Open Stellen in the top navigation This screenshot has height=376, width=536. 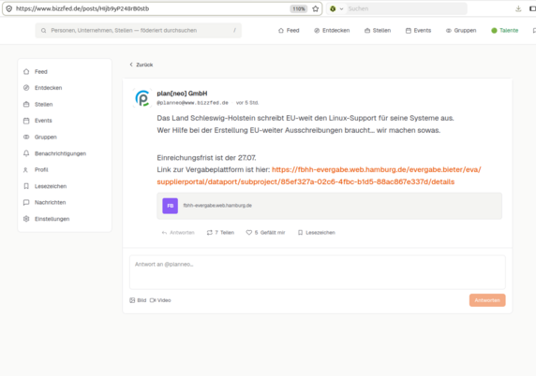378,30
